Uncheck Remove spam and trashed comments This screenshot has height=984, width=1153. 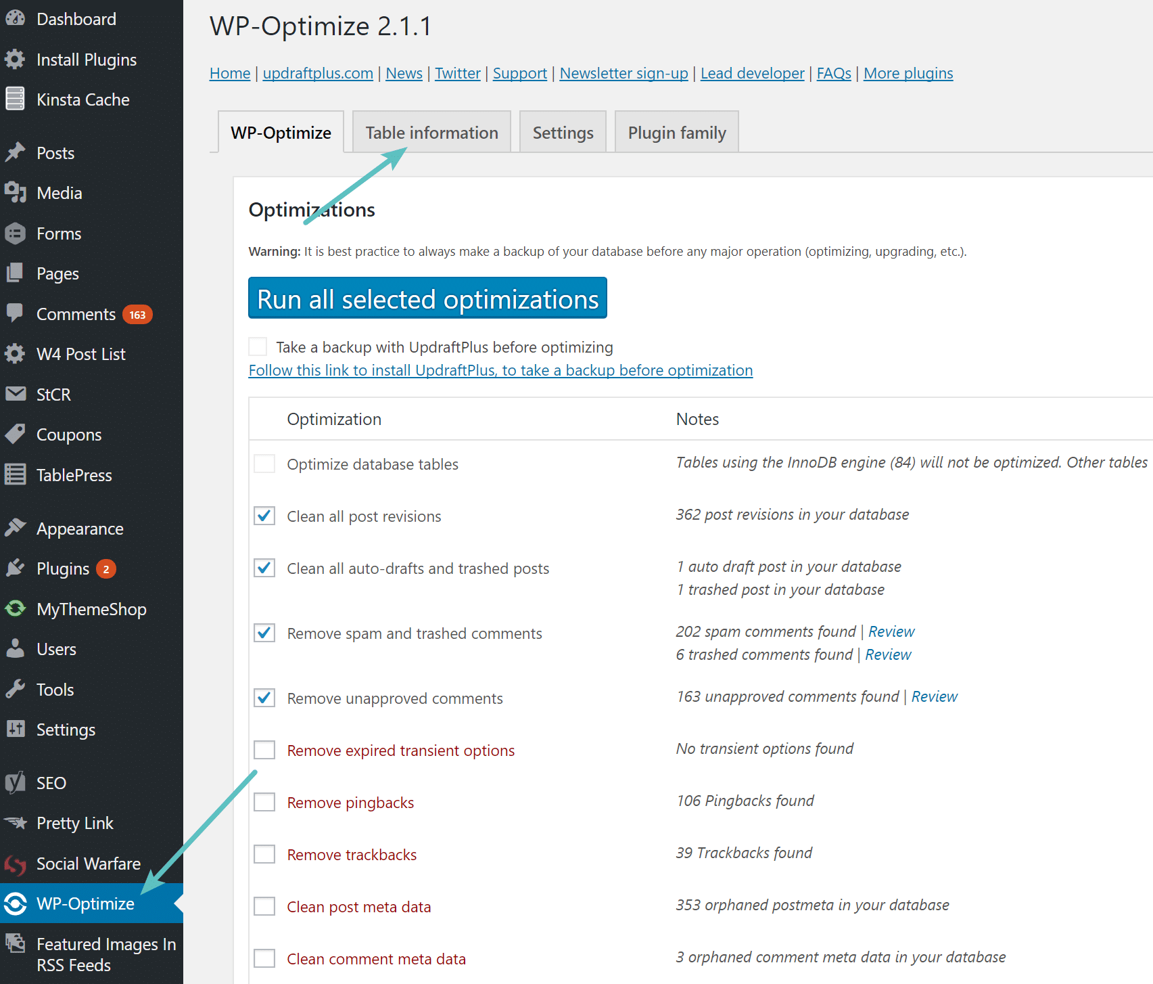point(264,633)
